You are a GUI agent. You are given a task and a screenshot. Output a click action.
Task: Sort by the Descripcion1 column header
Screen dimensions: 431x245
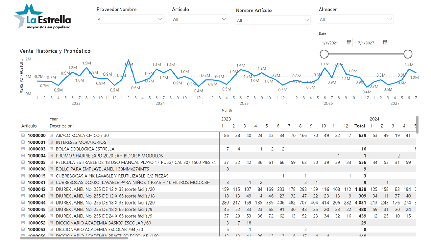tap(62, 126)
